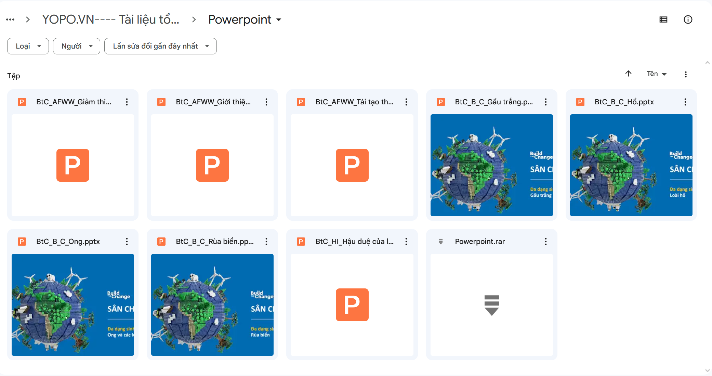The image size is (712, 376).
Task: Open more actions for BtC_AFWW_Giảm thi file
Action: coord(127,102)
